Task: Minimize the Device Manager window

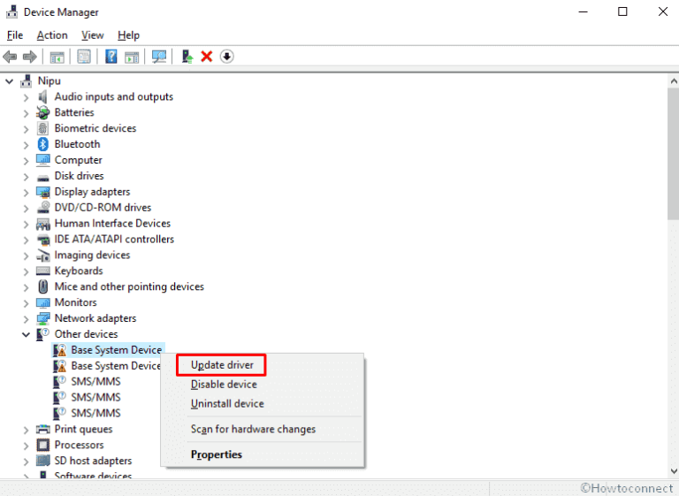Action: click(x=584, y=12)
